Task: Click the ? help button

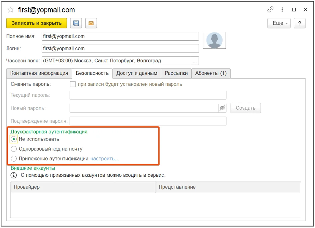Action: pos(300,23)
